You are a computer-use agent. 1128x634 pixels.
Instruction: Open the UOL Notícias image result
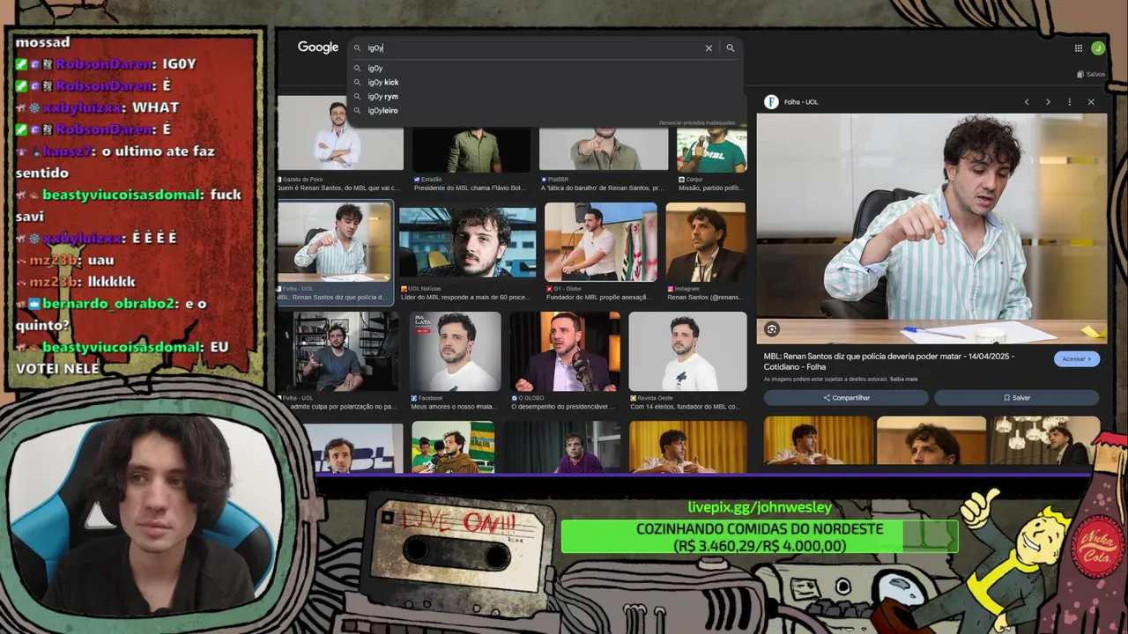click(467, 242)
